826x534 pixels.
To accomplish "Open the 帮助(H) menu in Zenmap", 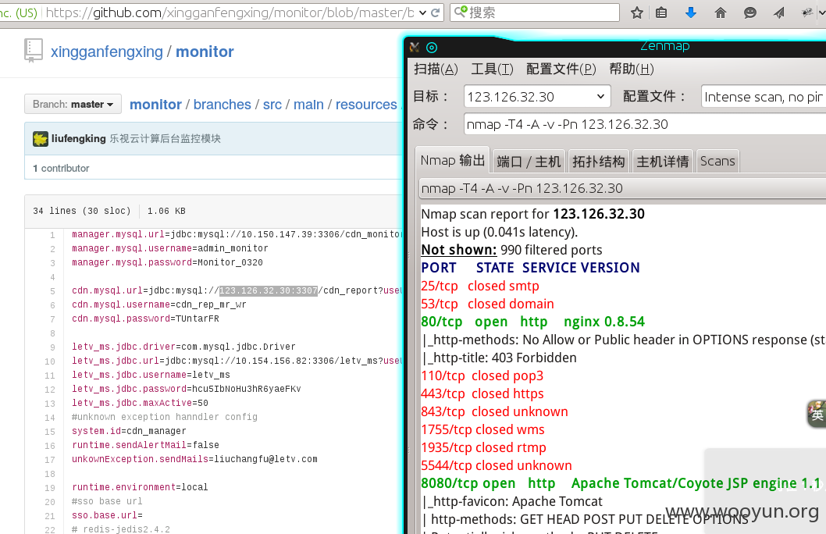I will [x=631, y=69].
